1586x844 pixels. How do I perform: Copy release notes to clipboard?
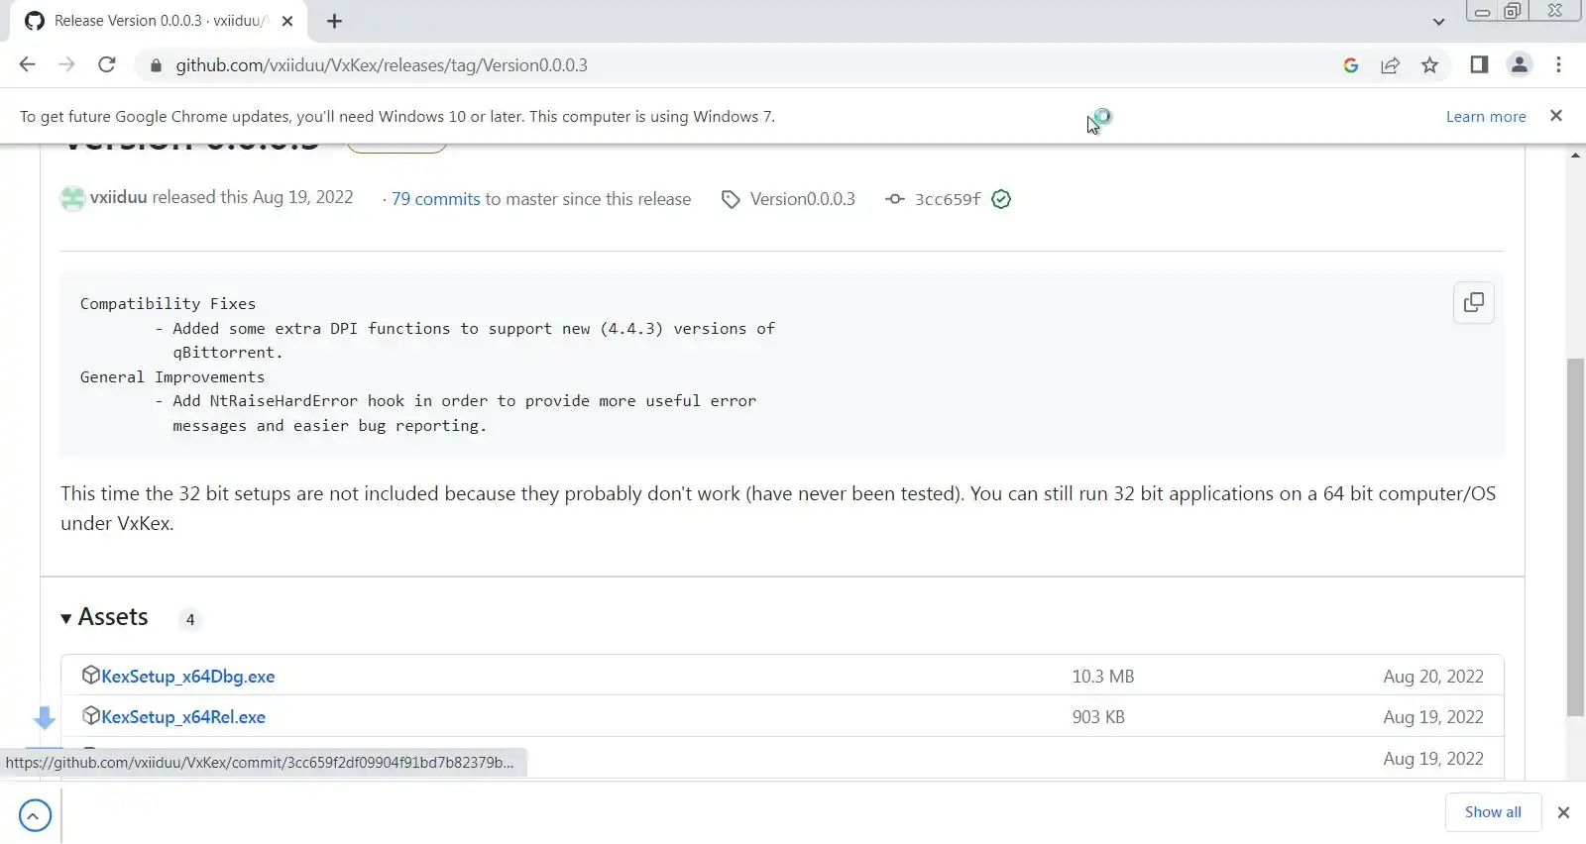[x=1474, y=302]
